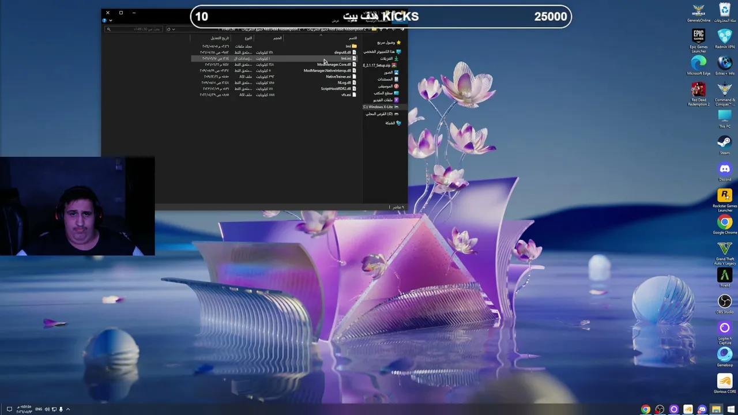The height and width of the screenshot is (415, 738).
Task: Open the notification center icon
Action: pos(9,409)
